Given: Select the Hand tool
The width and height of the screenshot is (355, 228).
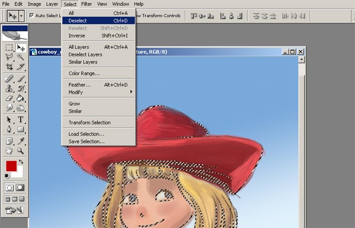Looking at the screenshot, I should click(x=9, y=150).
